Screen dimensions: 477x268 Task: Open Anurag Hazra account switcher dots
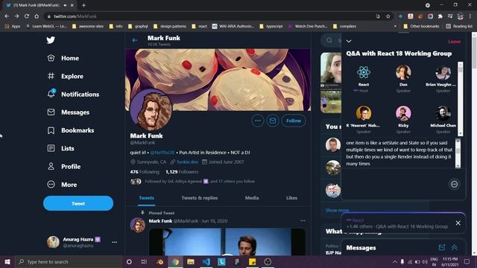coord(114,242)
